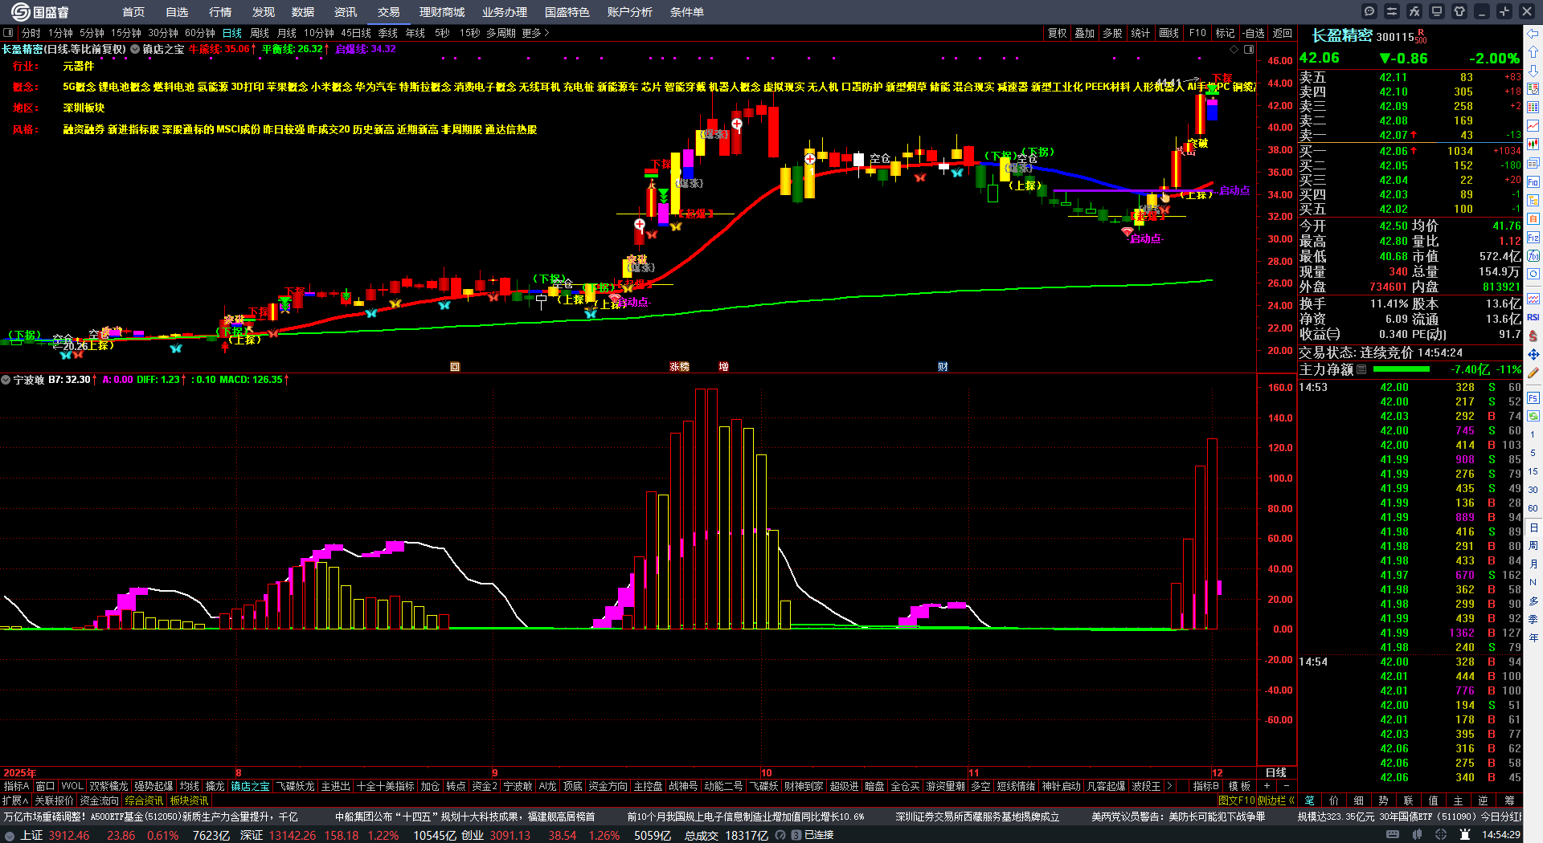Click the alarm siren icon in status bar

coord(1464,835)
